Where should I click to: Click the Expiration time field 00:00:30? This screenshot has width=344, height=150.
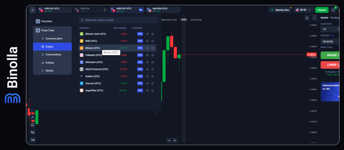coord(330,42)
